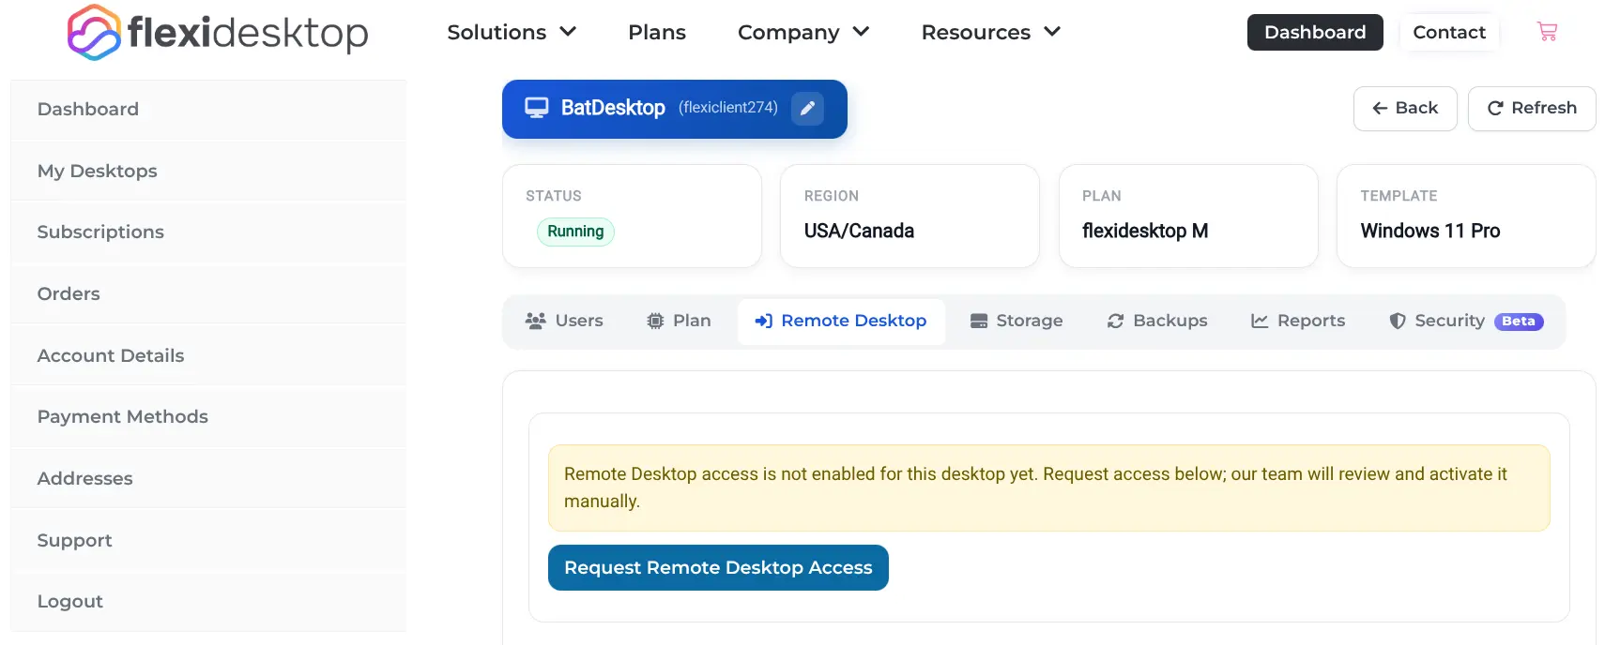Click the Beta badge on Security
The image size is (1605, 645).
[1519, 321]
